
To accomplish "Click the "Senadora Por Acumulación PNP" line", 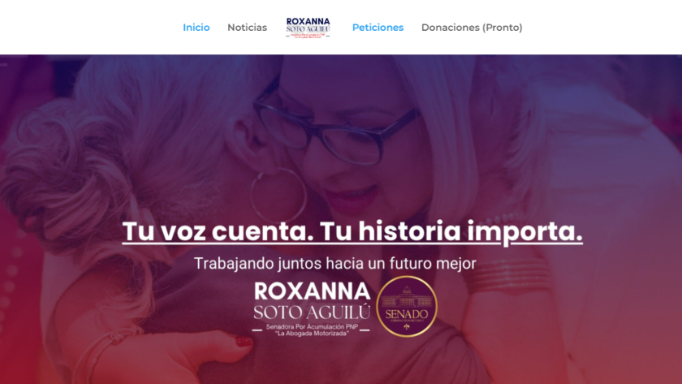I will pos(312,326).
